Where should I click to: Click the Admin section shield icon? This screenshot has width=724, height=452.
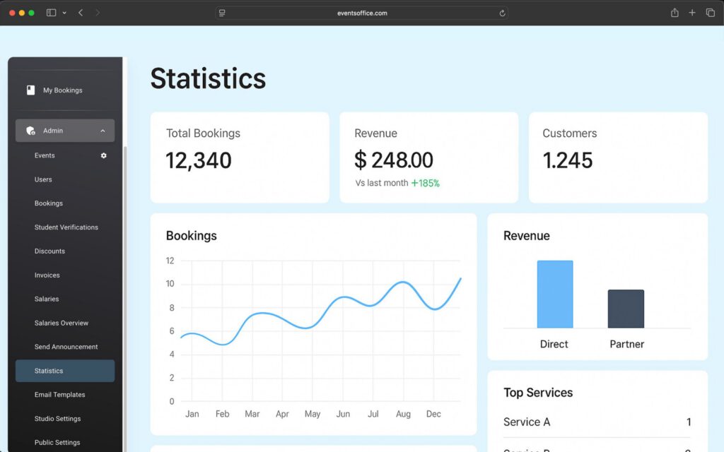pyautogui.click(x=31, y=130)
